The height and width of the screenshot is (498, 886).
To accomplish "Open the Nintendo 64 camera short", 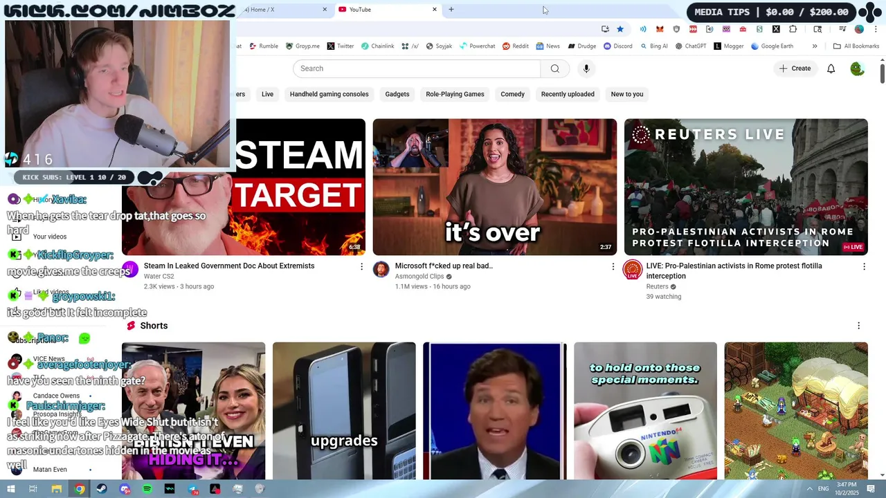I will coord(645,411).
